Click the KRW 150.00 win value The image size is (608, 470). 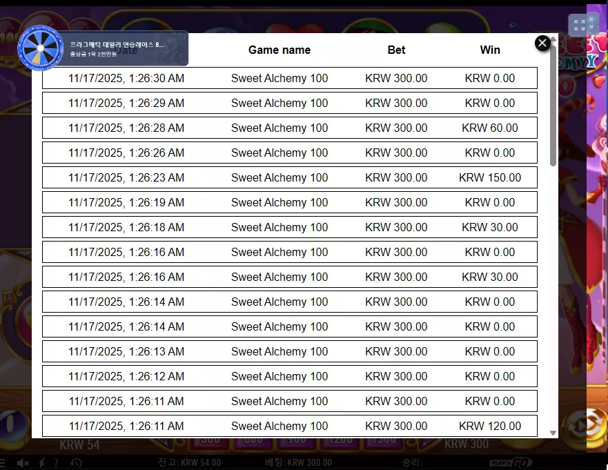(x=490, y=177)
